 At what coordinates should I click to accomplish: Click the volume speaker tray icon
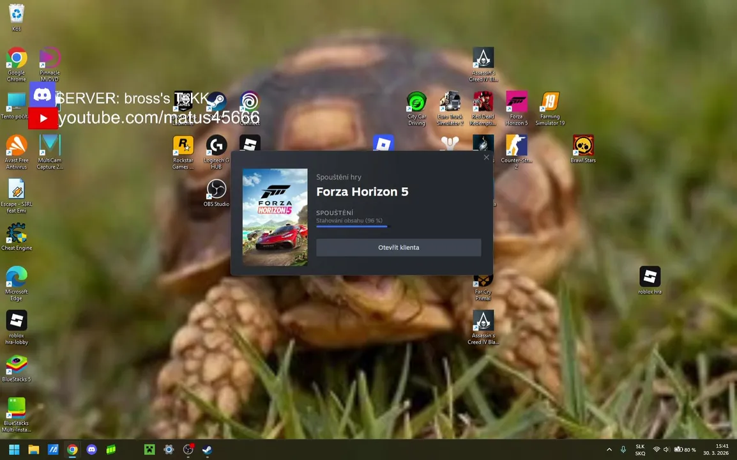pyautogui.click(x=666, y=450)
